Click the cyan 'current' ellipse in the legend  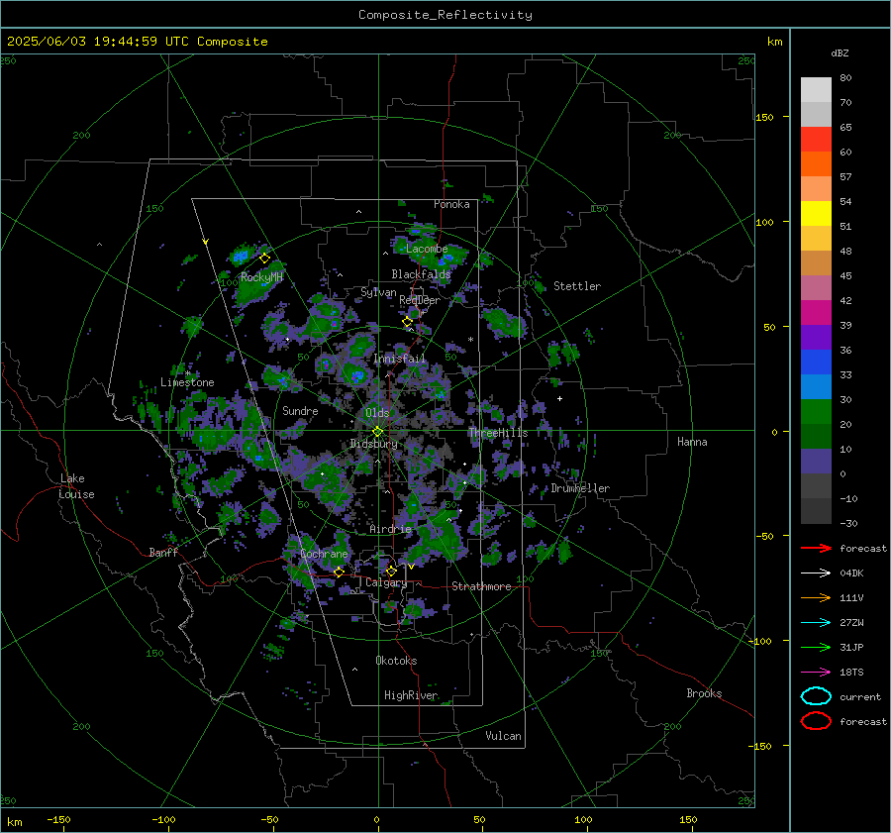click(816, 696)
